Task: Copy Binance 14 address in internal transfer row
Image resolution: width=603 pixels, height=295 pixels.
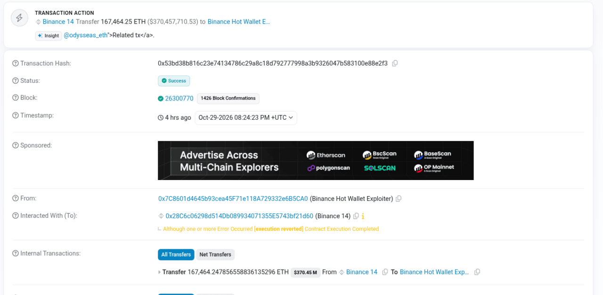Action: (385, 272)
